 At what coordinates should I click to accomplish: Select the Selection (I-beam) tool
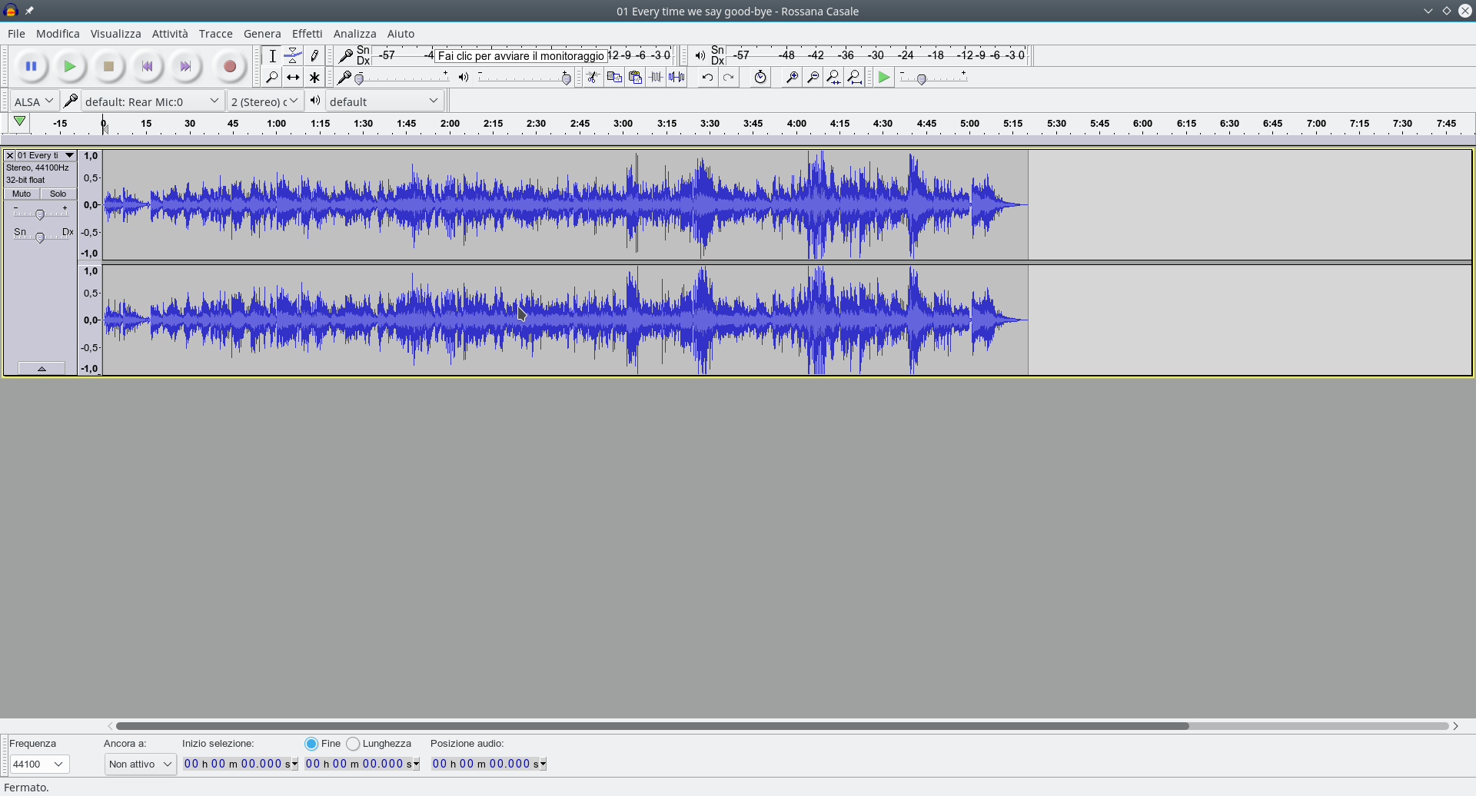coord(272,56)
